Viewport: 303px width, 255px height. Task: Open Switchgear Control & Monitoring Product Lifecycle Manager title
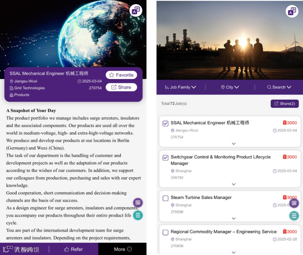221,160
